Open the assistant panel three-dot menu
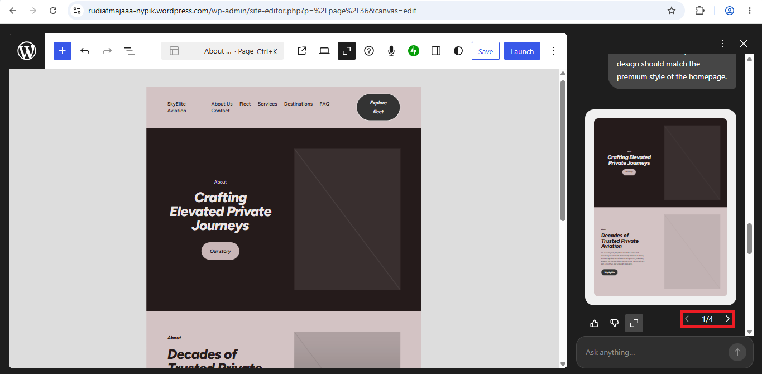Screen dimensions: 762x374 click(x=722, y=44)
